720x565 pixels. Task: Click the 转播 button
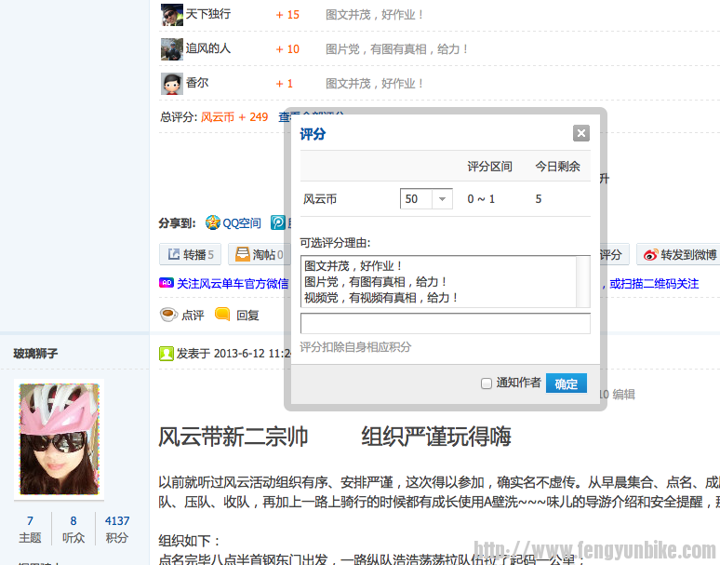point(190,254)
